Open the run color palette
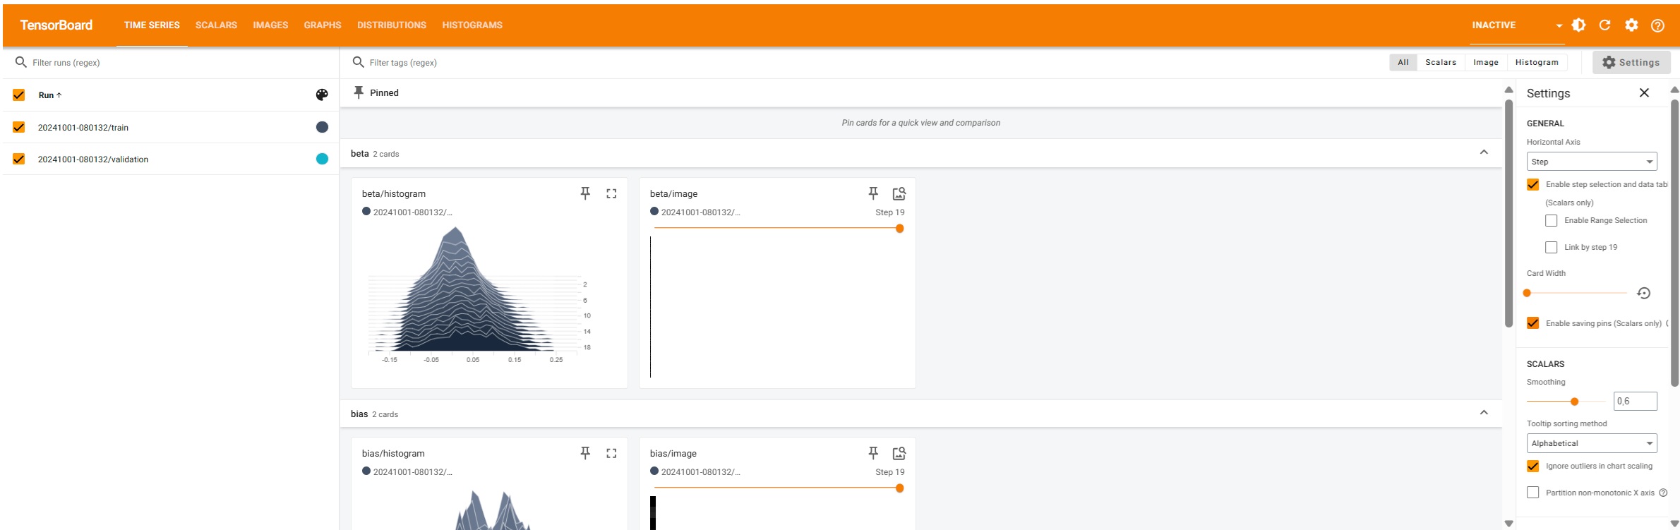Viewport: 1680px width, 530px height. [322, 95]
